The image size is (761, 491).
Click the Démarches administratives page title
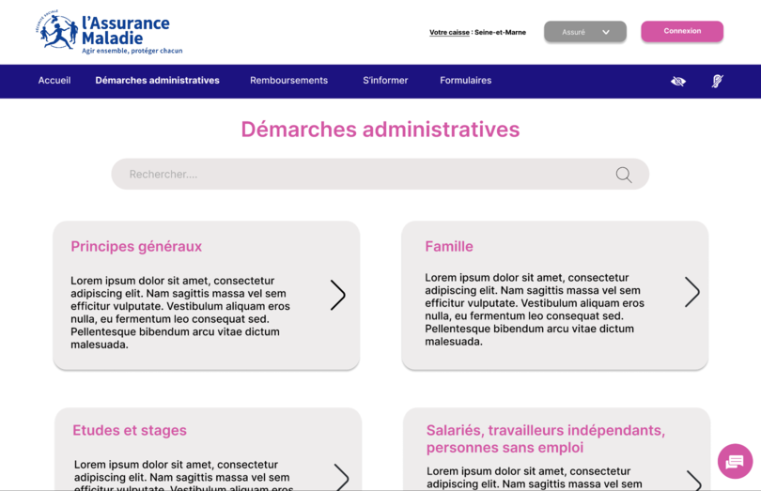(380, 130)
